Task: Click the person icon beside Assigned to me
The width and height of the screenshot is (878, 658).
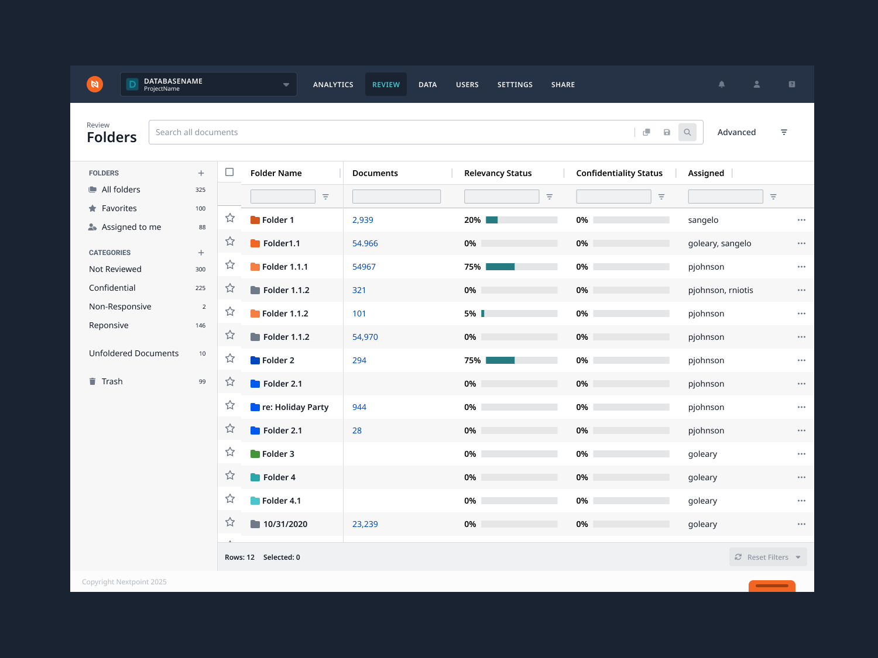Action: [x=92, y=227]
